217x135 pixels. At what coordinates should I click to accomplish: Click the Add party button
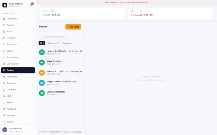[73, 27]
